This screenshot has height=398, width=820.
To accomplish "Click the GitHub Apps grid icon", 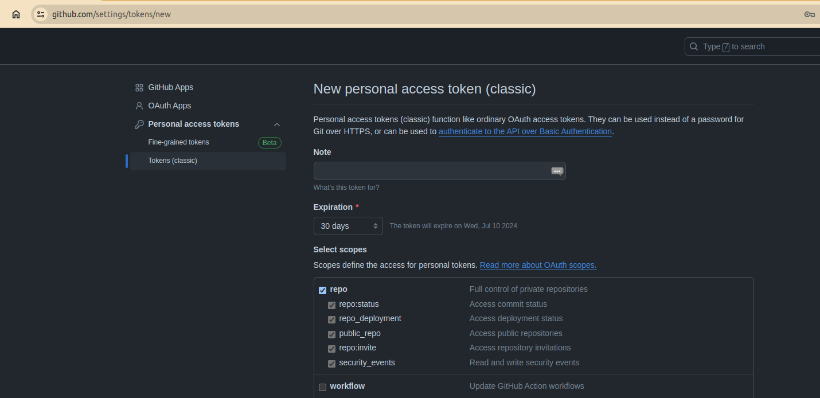I will coord(139,88).
